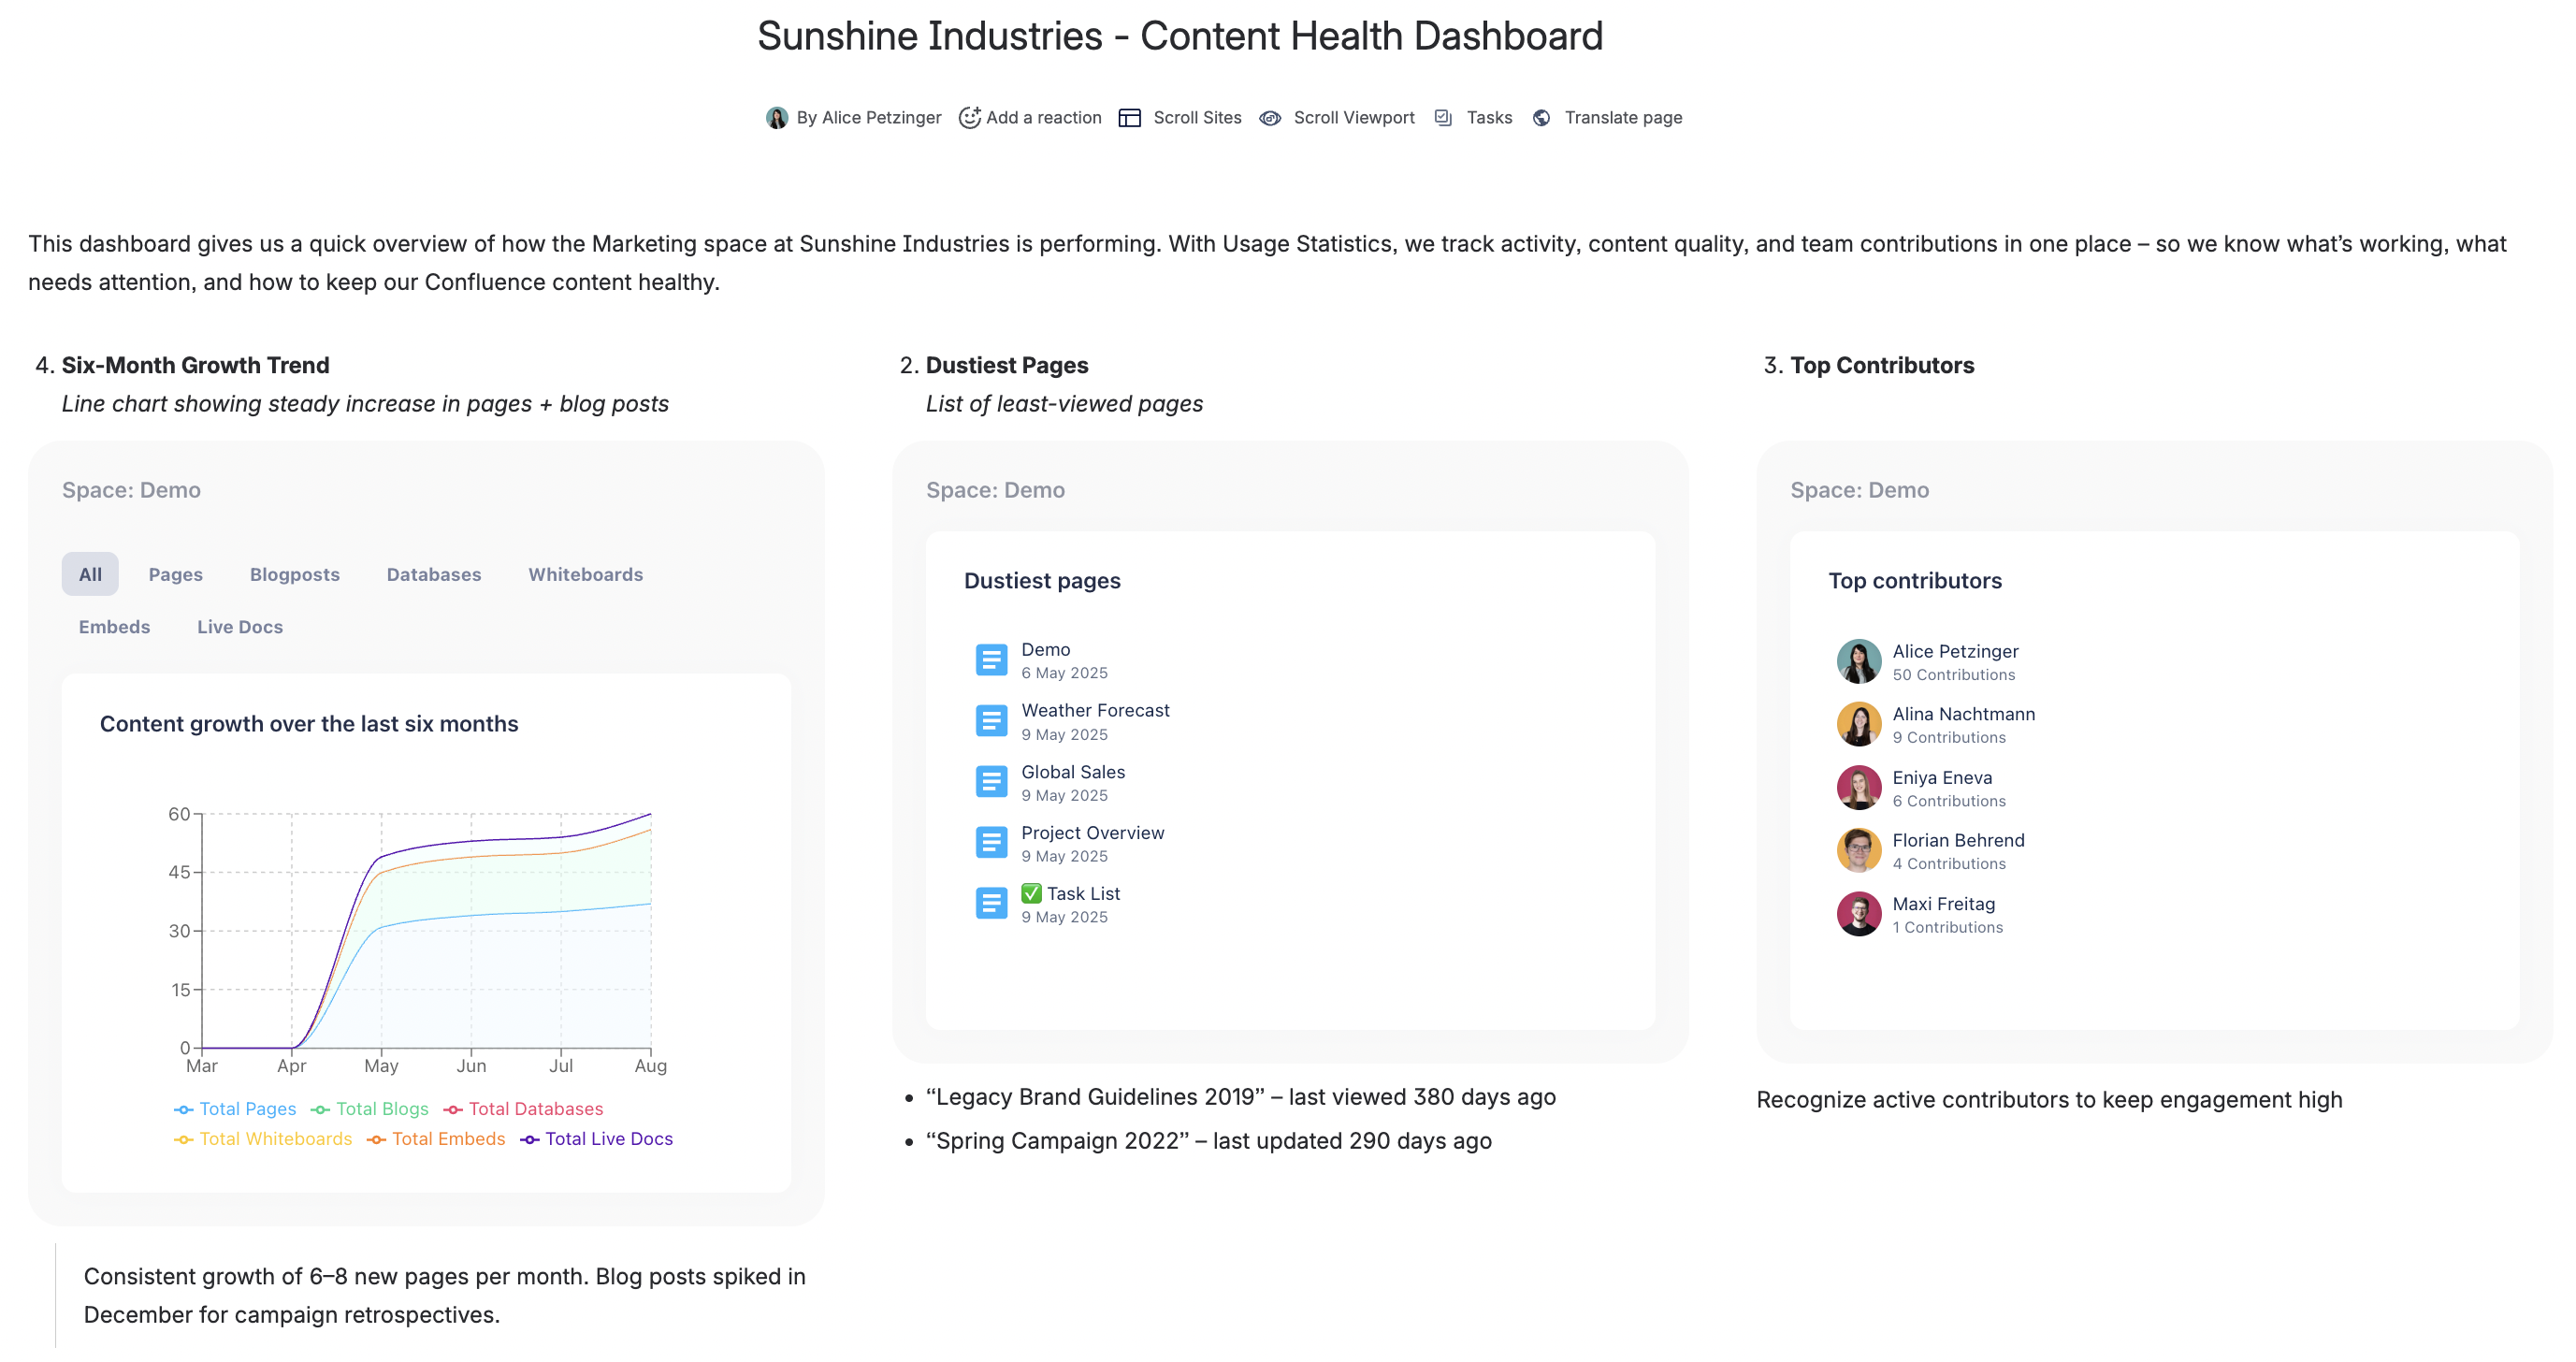Click the '6 May 2025' date under Demo
2576x1362 pixels.
point(1064,673)
